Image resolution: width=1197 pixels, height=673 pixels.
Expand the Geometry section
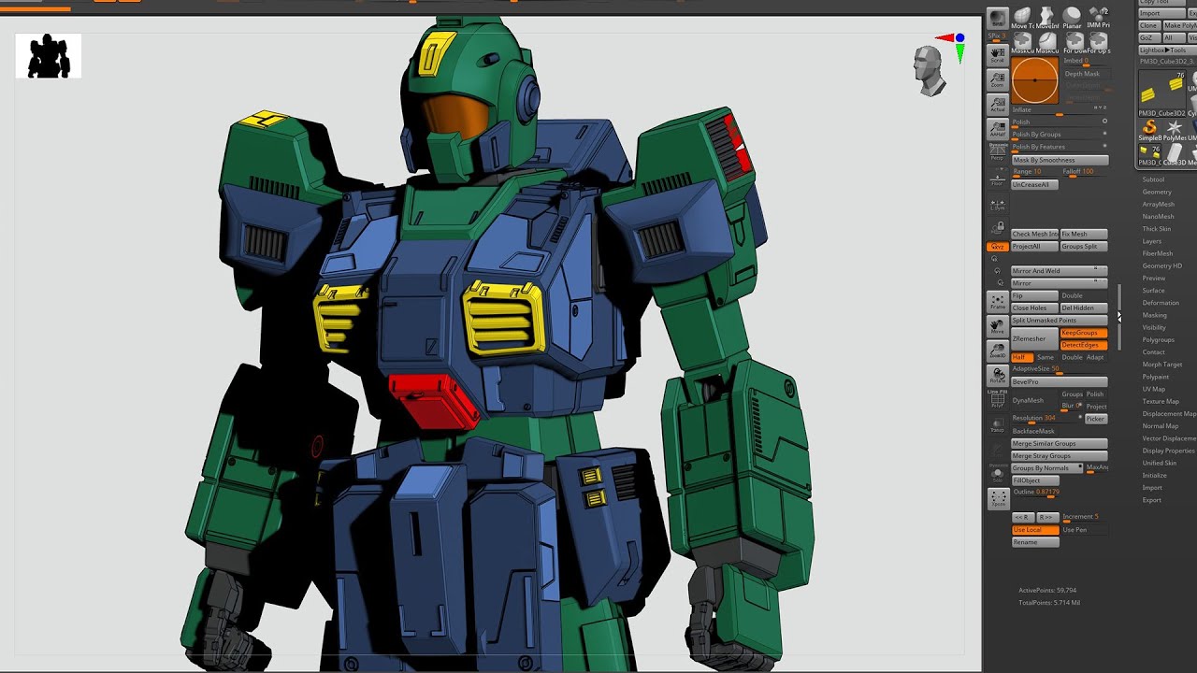(1157, 192)
